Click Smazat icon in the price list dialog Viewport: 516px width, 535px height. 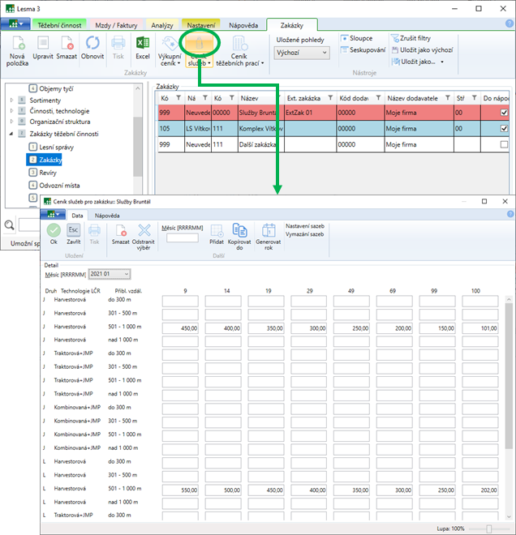pyautogui.click(x=121, y=230)
